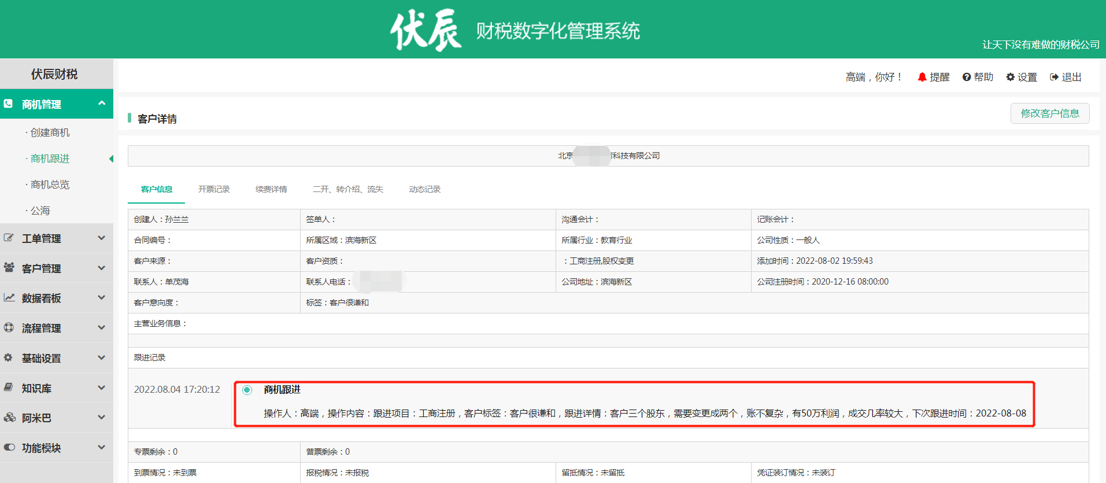Click the 功能模块 toggle icon
Screen dimensions: 1106x483
[x=9, y=447]
